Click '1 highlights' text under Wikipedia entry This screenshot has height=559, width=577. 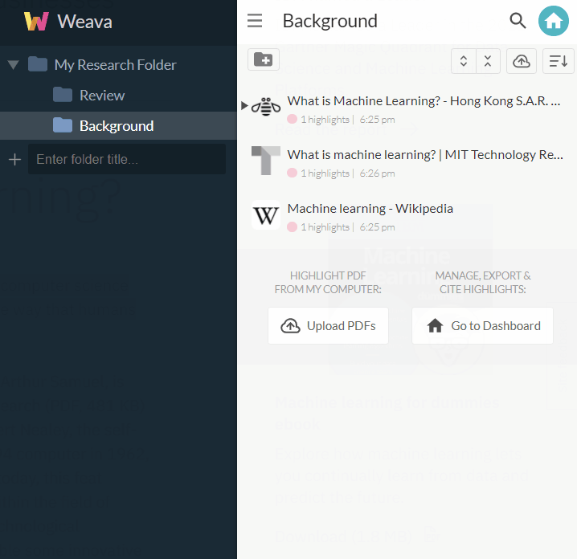[x=325, y=227]
